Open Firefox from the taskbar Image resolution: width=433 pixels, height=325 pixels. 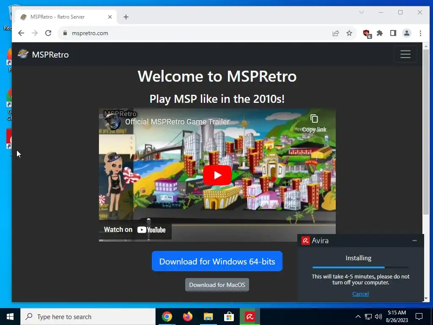coord(187,317)
